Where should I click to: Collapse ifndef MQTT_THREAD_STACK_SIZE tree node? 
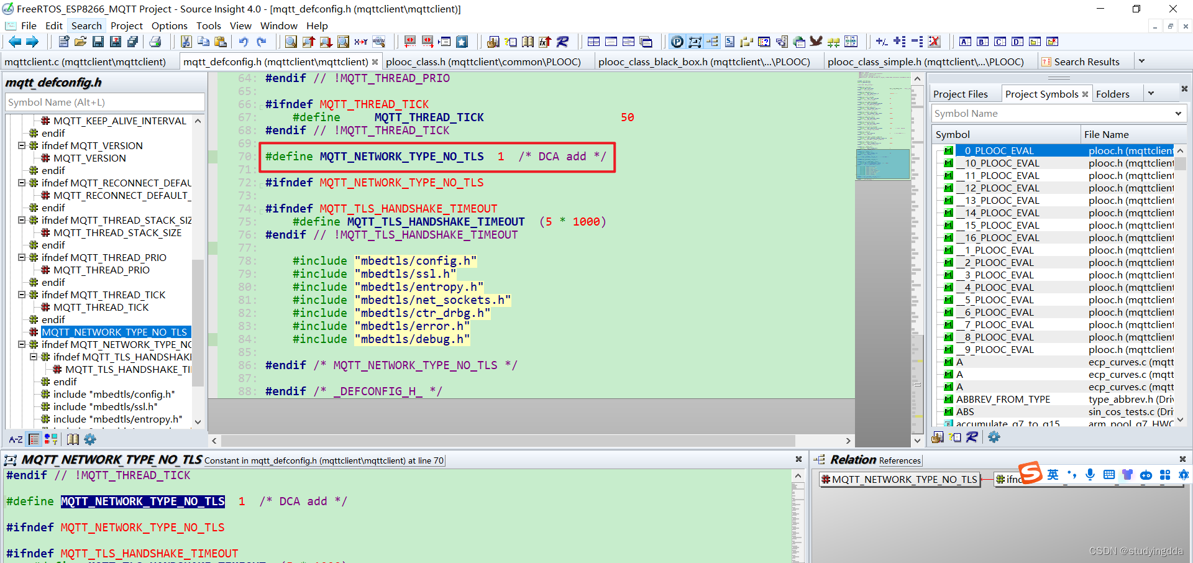(x=22, y=220)
